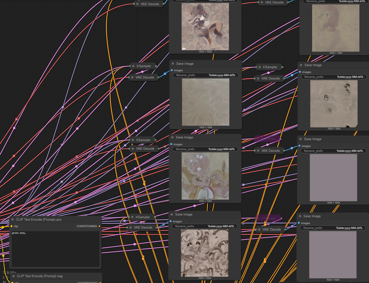The height and width of the screenshot is (283, 369).
Task: Expand VAE Decode node left of pink flowers painting
Action: [133, 149]
